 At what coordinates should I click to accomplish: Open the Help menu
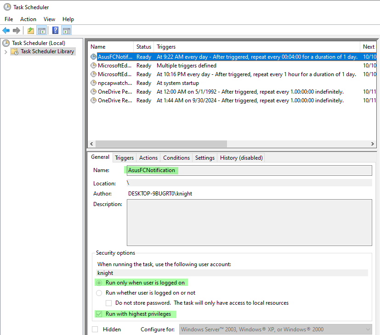(x=68, y=19)
